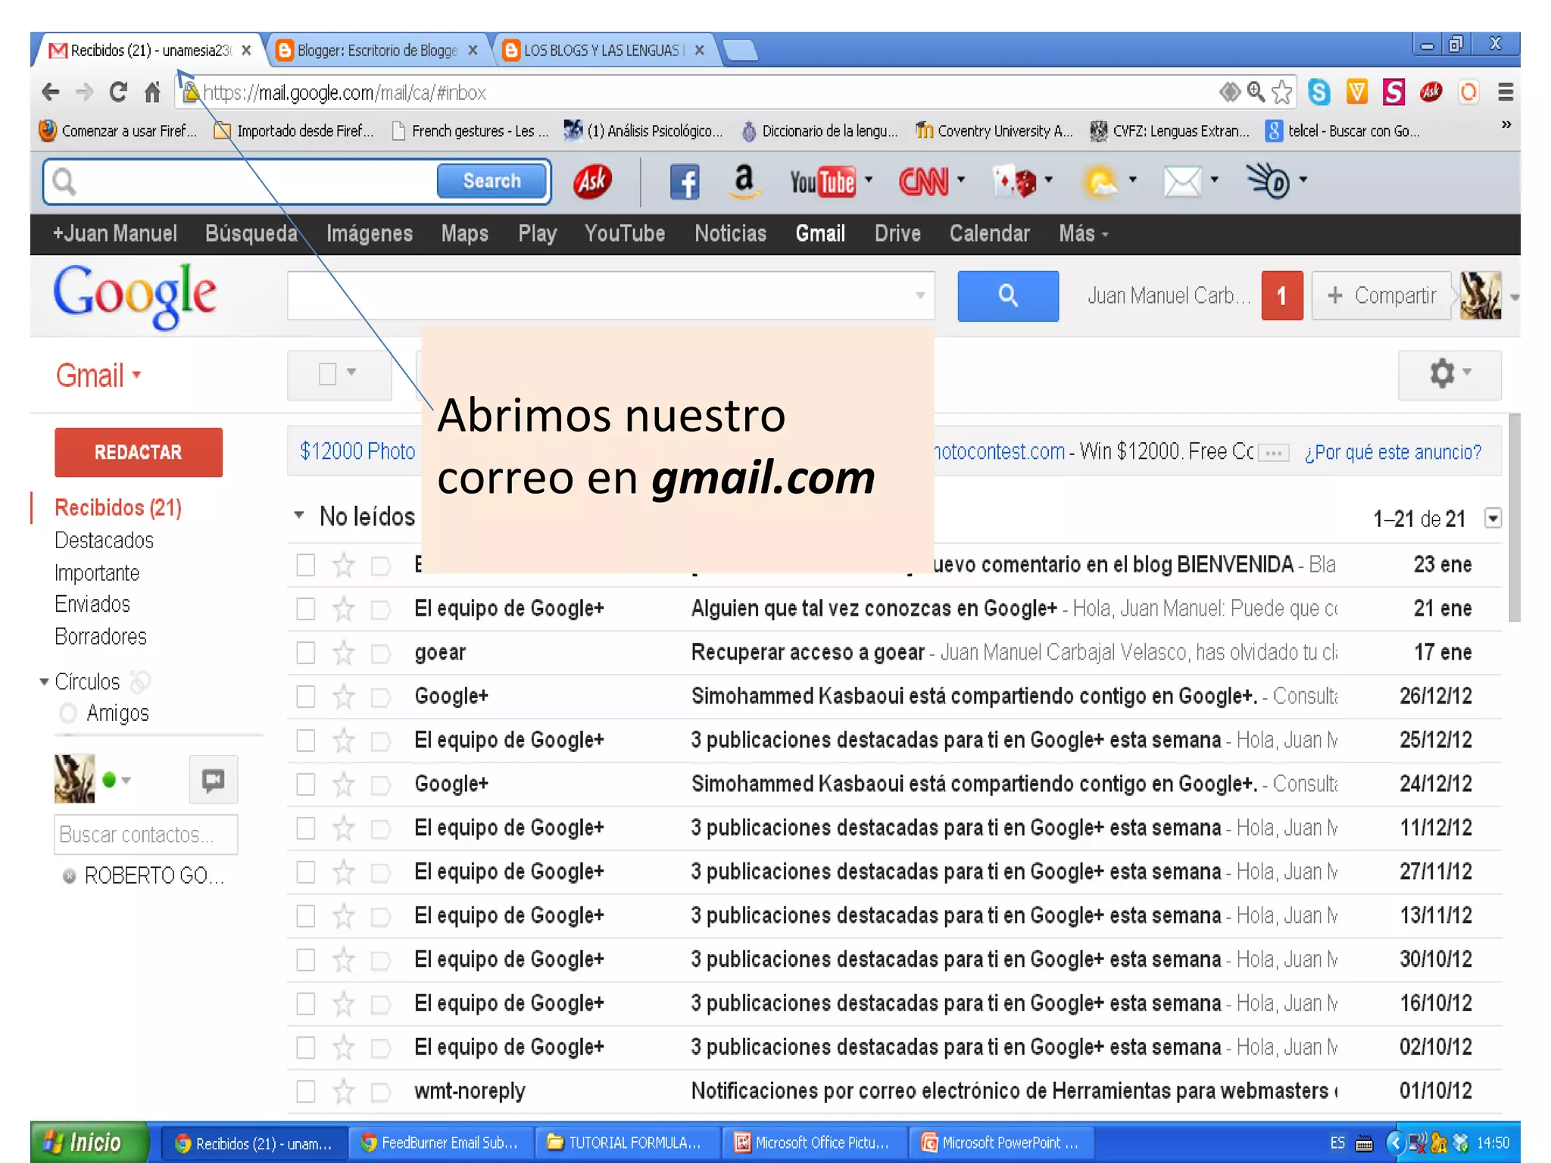Click the browser home icon

pos(152,92)
